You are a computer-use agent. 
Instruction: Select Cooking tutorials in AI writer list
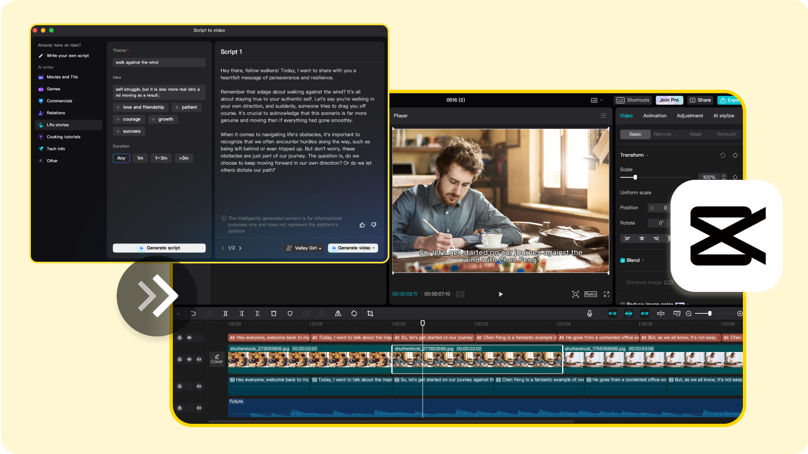click(x=63, y=137)
